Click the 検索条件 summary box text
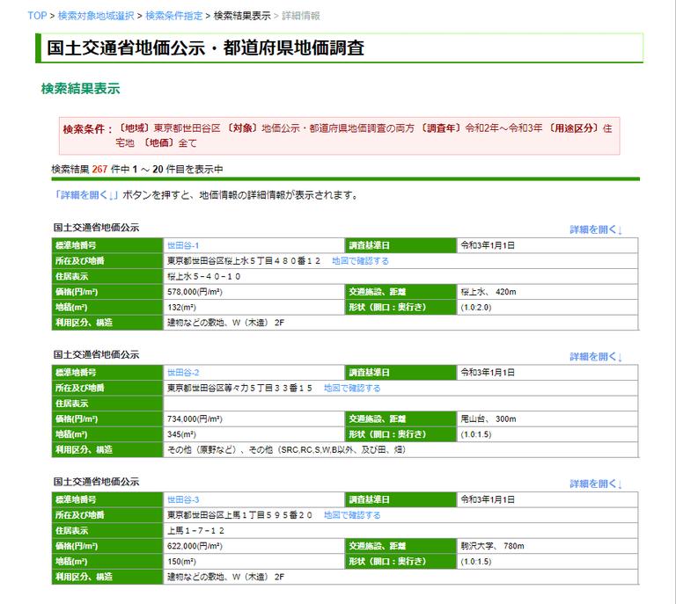This screenshot has height=604, width=676. pyautogui.click(x=339, y=135)
